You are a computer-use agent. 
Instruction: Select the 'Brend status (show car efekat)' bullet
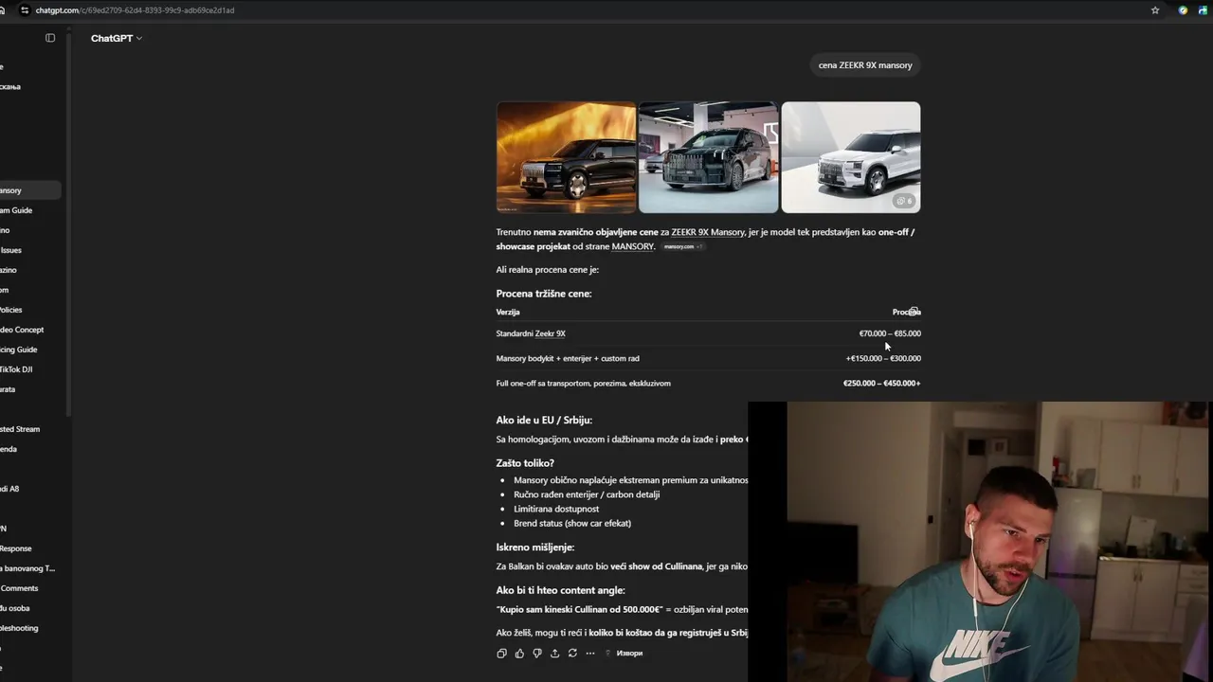pos(572,523)
